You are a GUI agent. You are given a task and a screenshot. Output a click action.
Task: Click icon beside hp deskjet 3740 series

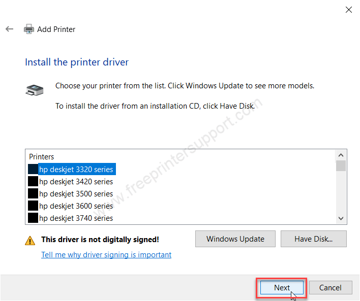(x=33, y=218)
